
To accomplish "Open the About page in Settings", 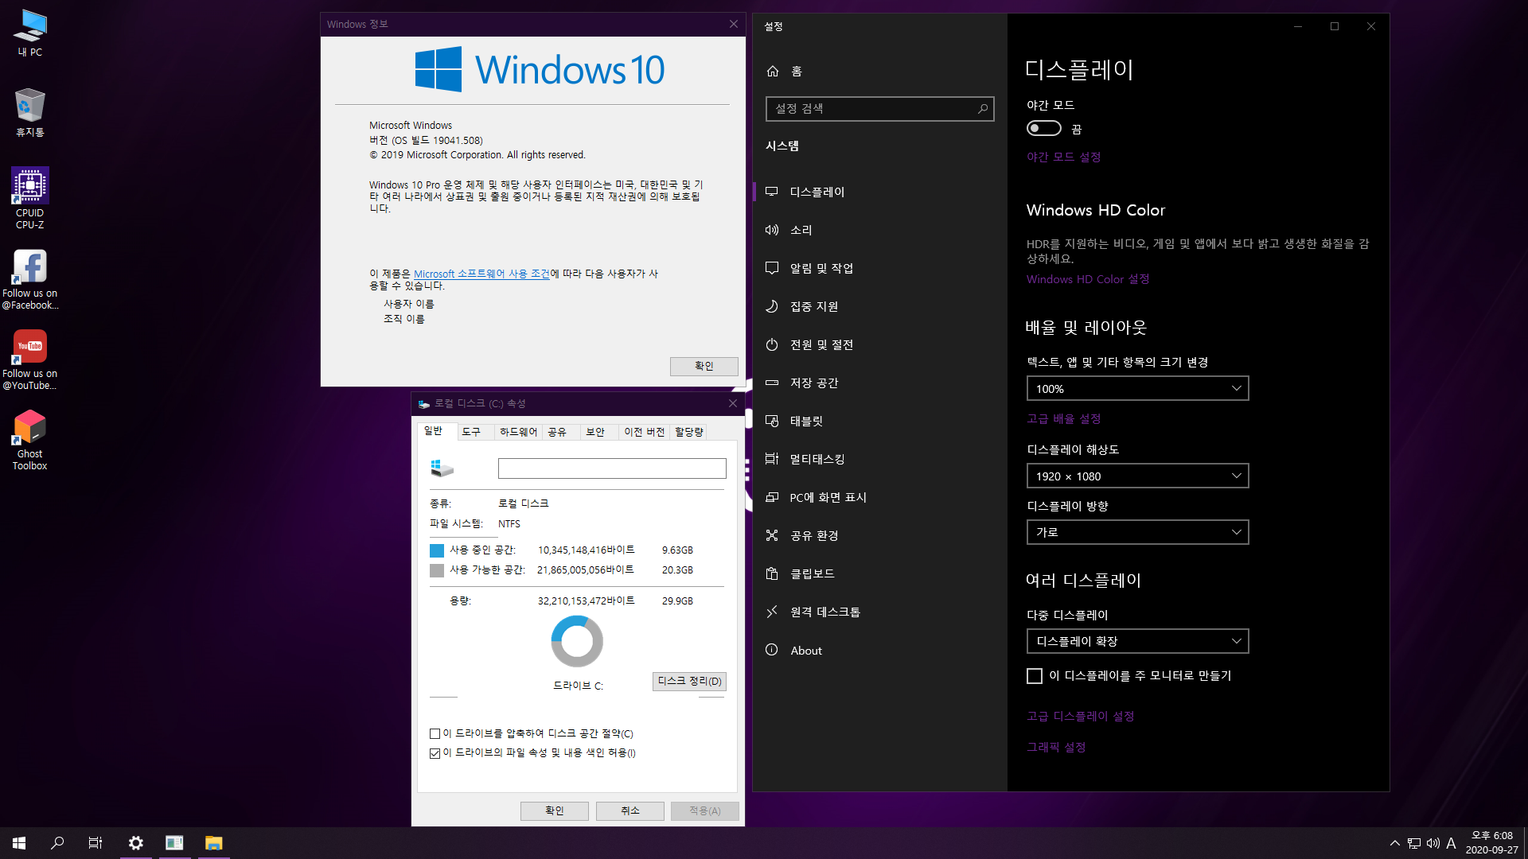I will [x=805, y=650].
